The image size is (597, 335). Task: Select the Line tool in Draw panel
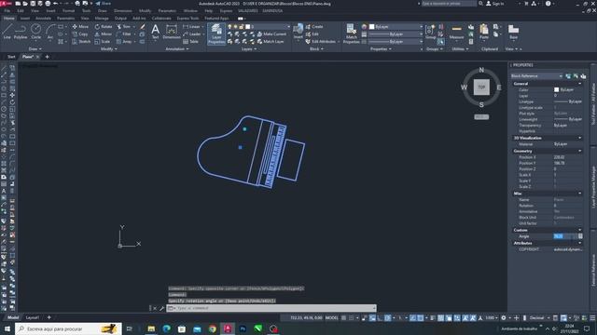pyautogui.click(x=7, y=32)
